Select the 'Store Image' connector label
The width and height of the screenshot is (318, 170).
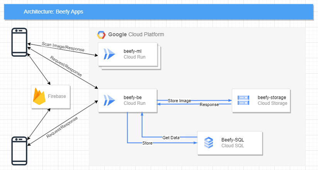[179, 101]
